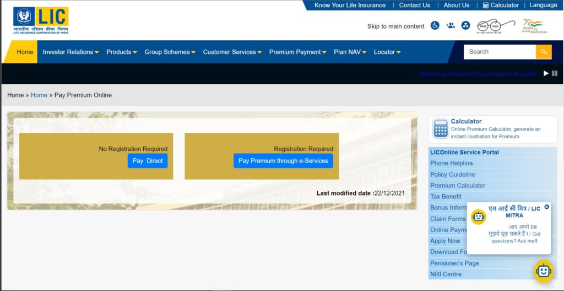The image size is (564, 291).
Task: Click the scrolling Individual Pension Policyholders notice
Action: [478, 74]
